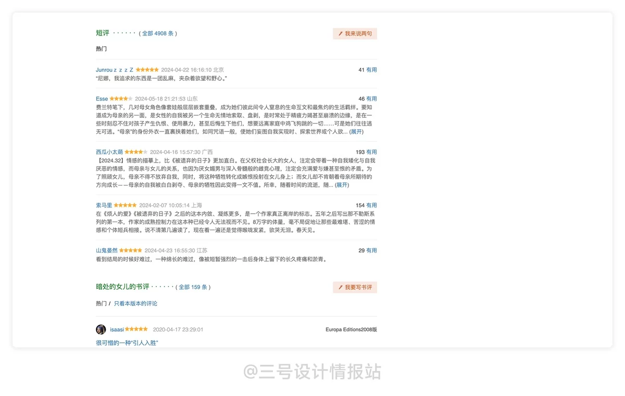Viewport: 625px width, 396px height.
Task: Open the review titled 很可惜的一种引人入胜
Action: coord(127,342)
